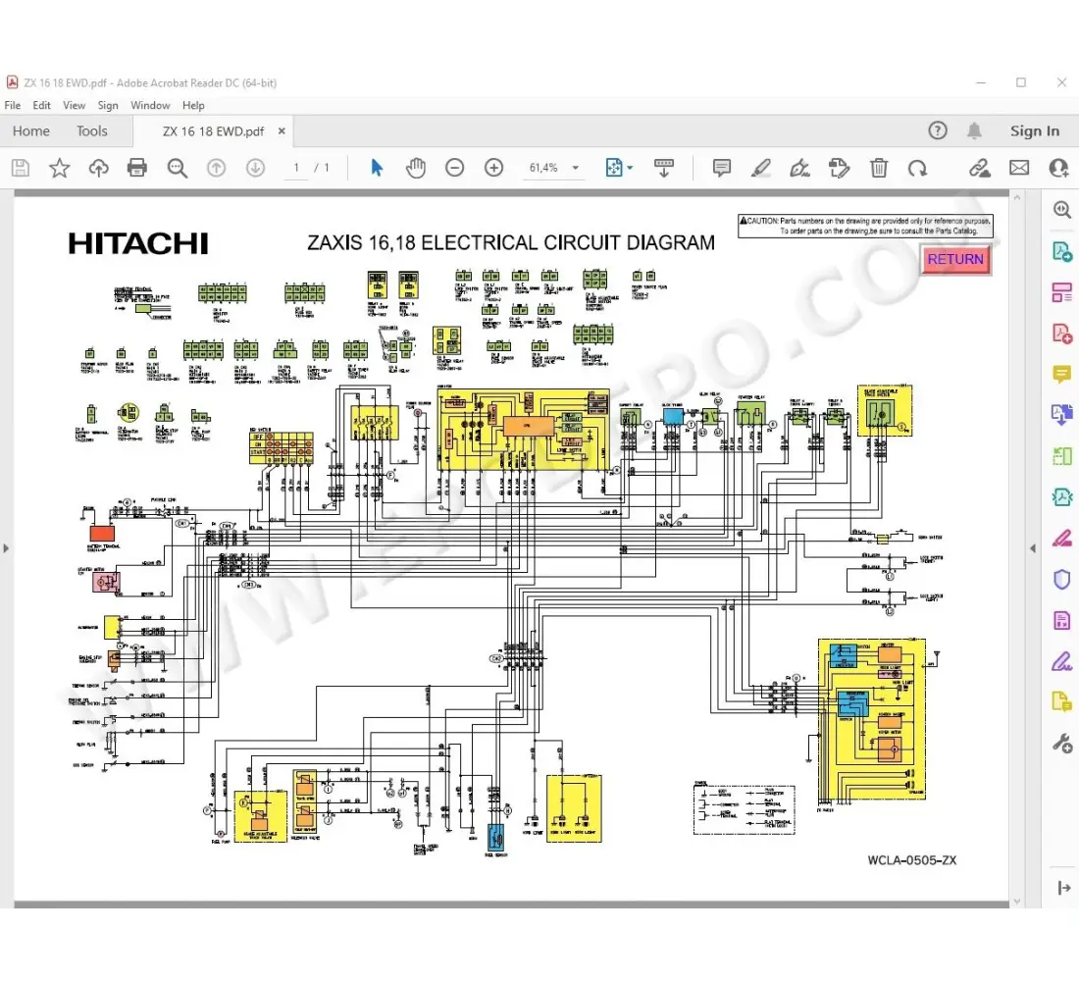Switch to the Tools tab

92,130
